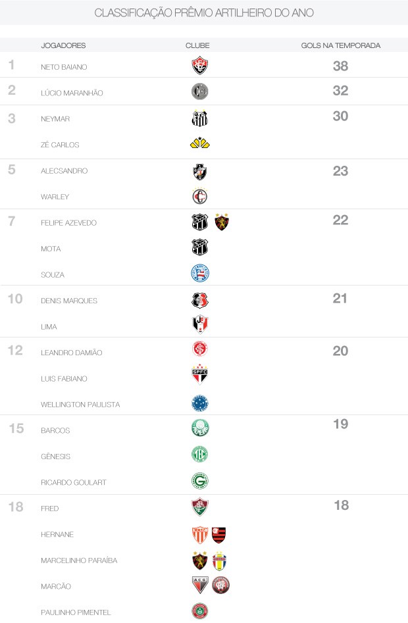Viewport: 408px width, 623px height.
Task: Click the Fluminense crest beside Fred
Action: click(x=199, y=507)
